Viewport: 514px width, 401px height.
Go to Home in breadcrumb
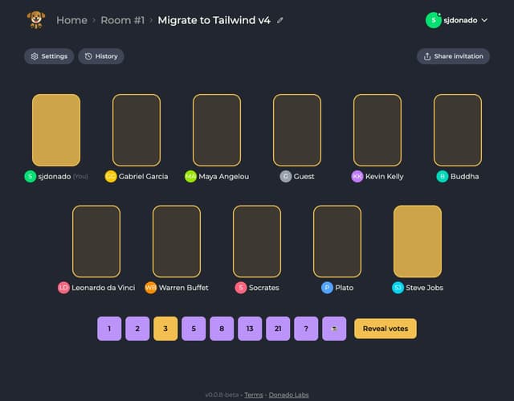pos(71,20)
